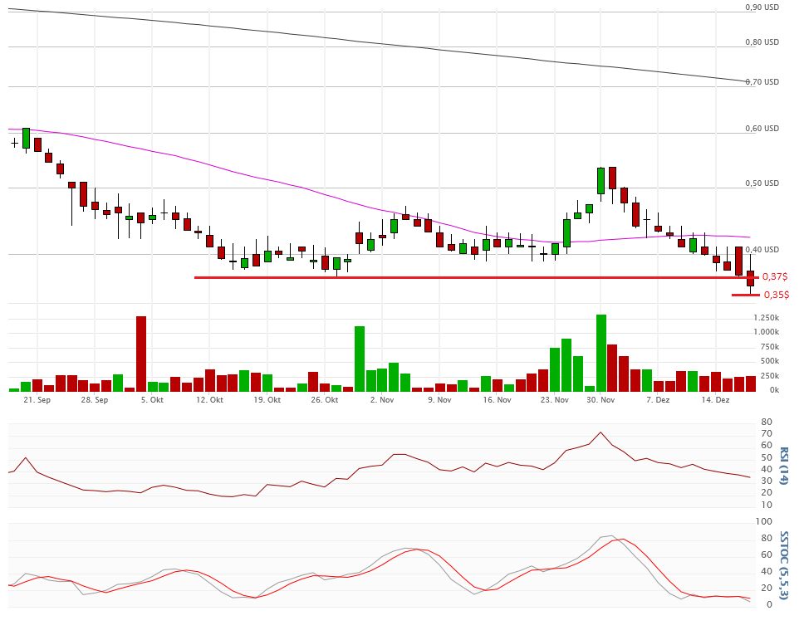Click the tallest red volume bar in early October
The width and height of the screenshot is (804, 635).
coord(141,354)
